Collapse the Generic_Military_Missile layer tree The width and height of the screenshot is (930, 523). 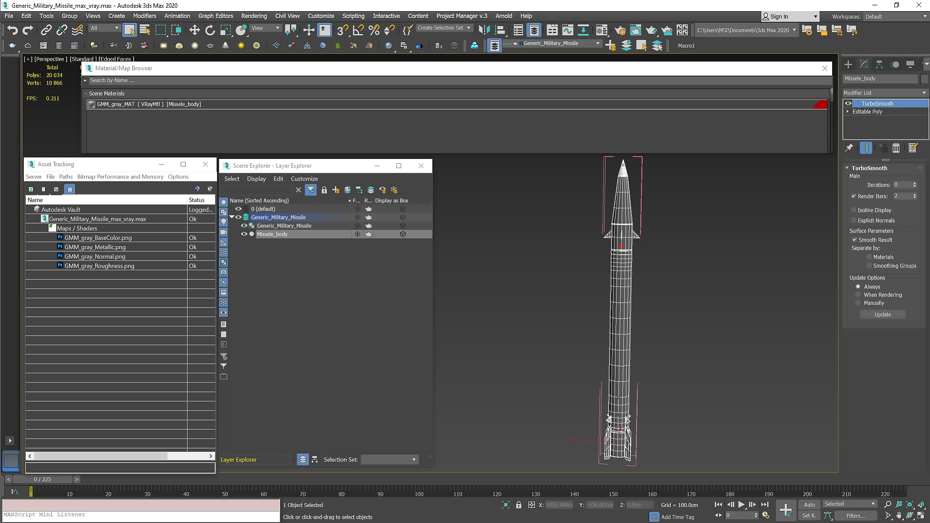[x=232, y=217]
